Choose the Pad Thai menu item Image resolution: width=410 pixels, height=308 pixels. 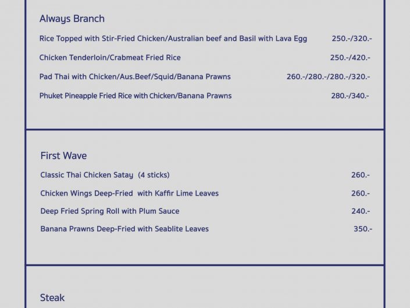[135, 76]
